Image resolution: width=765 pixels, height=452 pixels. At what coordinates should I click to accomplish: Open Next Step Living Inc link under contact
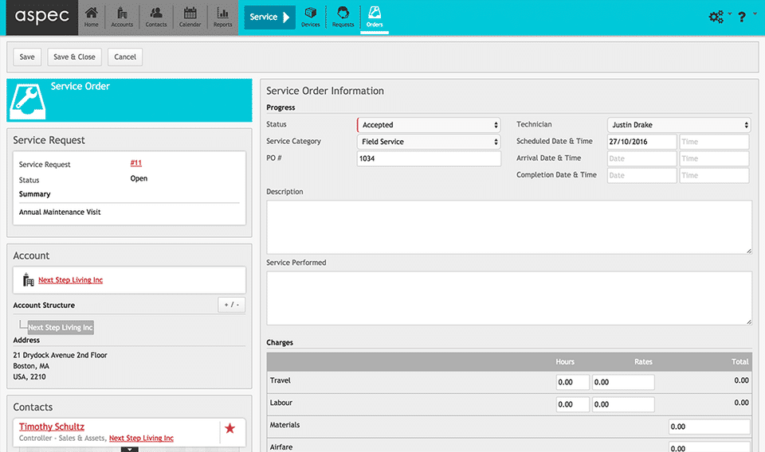point(142,438)
